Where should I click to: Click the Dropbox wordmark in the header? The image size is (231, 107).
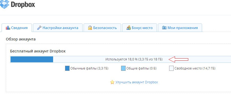pyautogui.click(x=23, y=4)
